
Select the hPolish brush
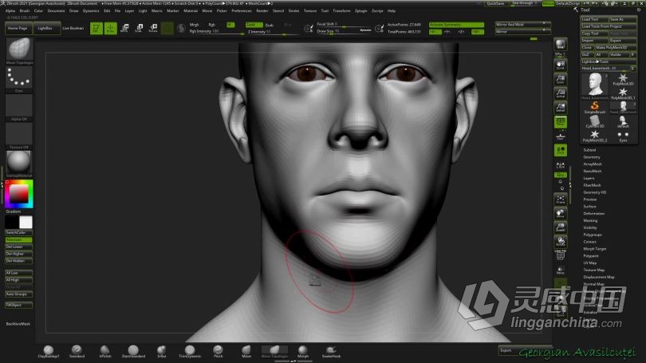coord(105,352)
